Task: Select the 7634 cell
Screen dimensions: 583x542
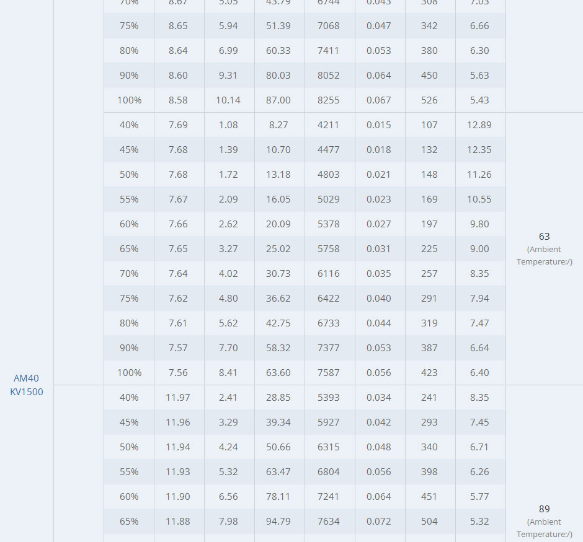Action: [329, 521]
